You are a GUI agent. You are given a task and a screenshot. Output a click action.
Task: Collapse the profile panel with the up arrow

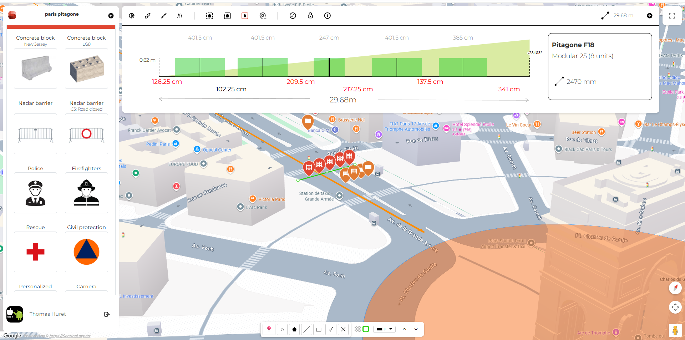[x=650, y=16]
